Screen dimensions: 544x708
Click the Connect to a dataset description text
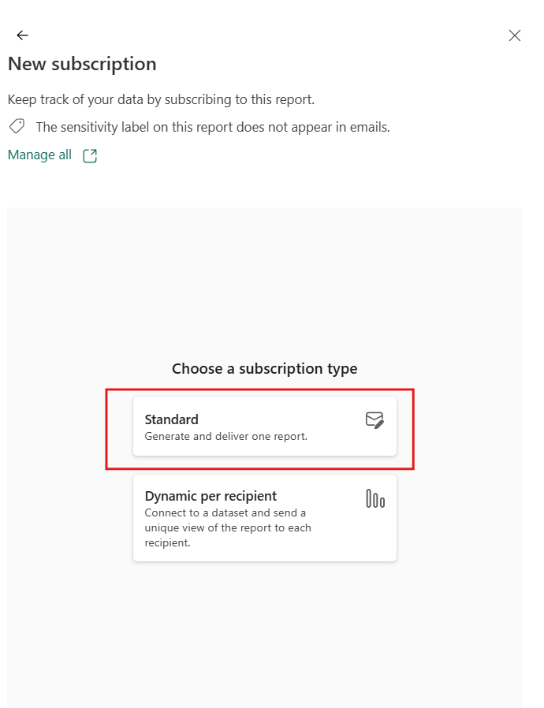tap(225, 513)
